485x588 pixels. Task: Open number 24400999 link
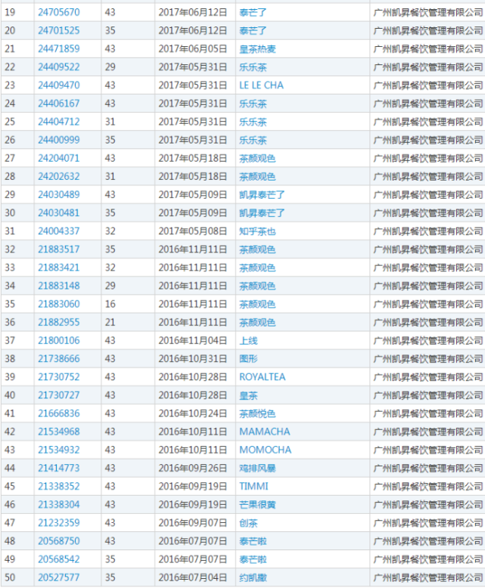59,141
